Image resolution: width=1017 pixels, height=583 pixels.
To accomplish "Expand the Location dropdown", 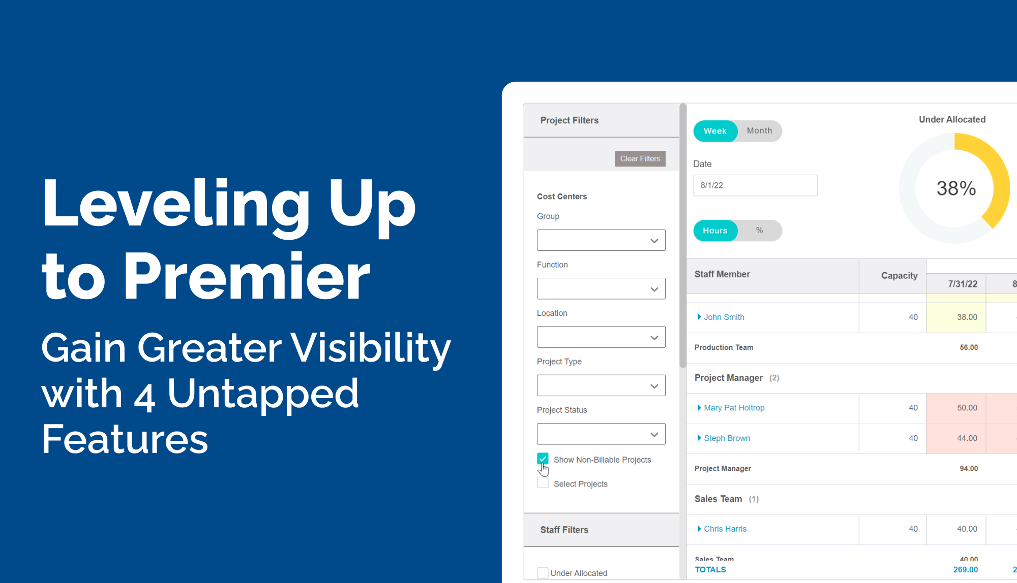I will [654, 338].
